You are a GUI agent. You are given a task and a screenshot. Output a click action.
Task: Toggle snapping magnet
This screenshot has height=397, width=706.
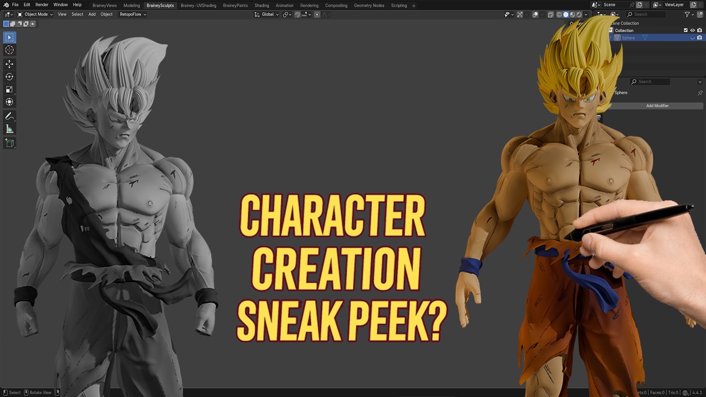point(297,14)
